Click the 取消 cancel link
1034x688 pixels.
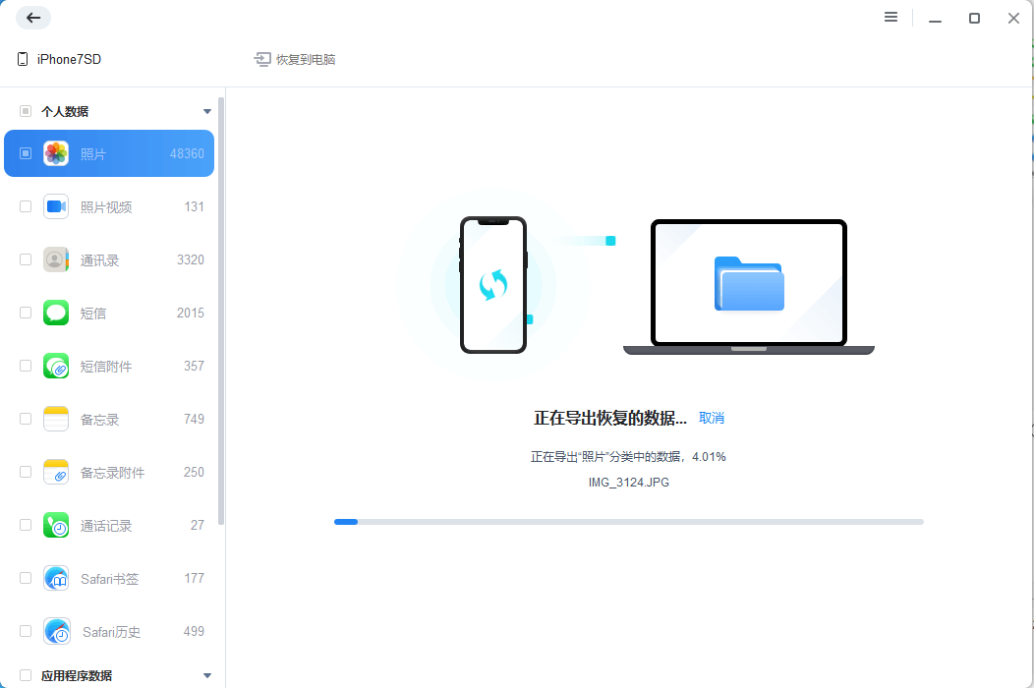[712, 417]
